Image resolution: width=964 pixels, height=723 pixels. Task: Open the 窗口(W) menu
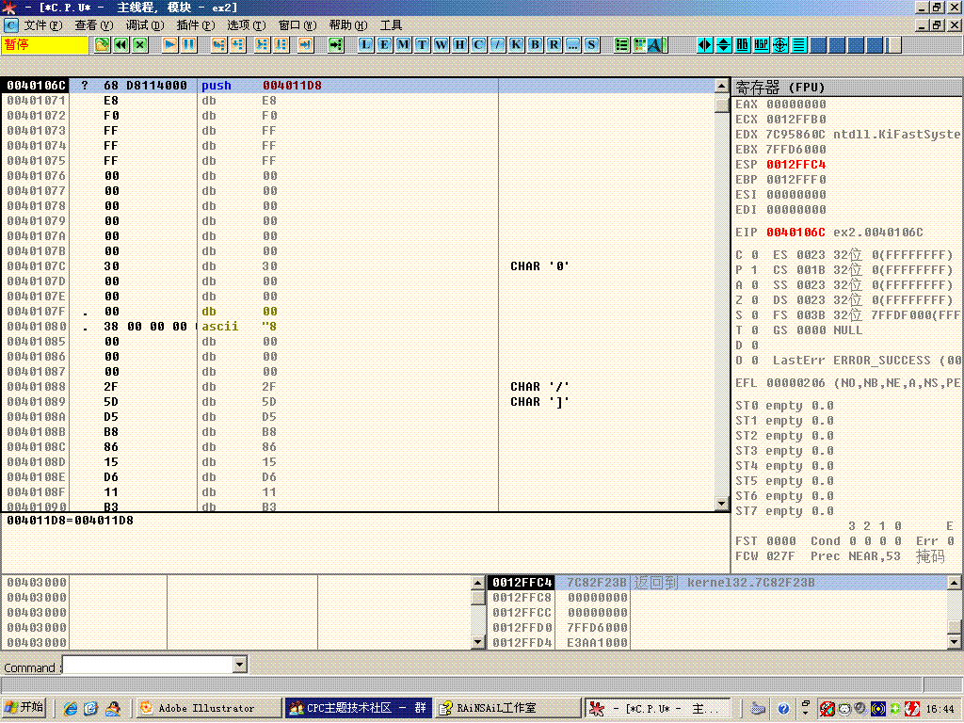click(297, 25)
